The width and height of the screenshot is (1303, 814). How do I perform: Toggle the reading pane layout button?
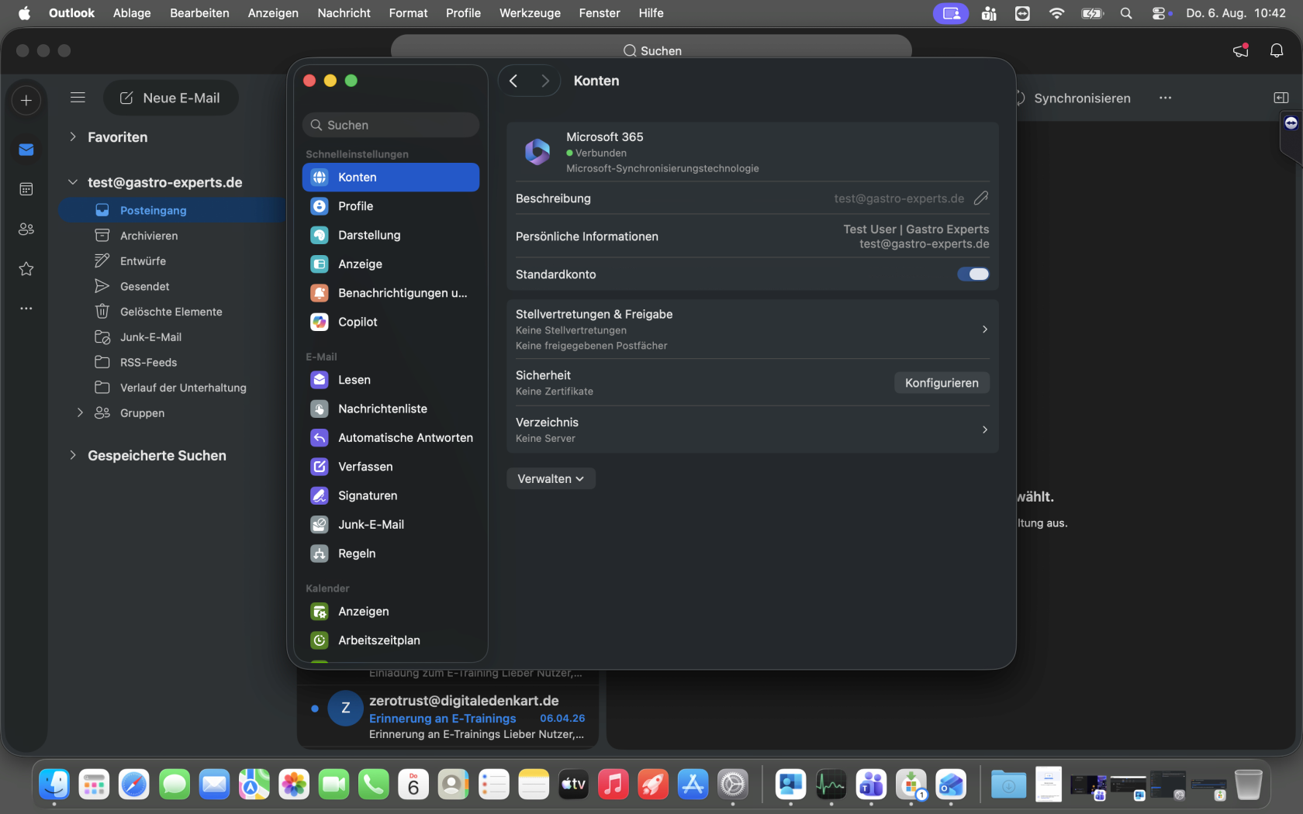1281,98
